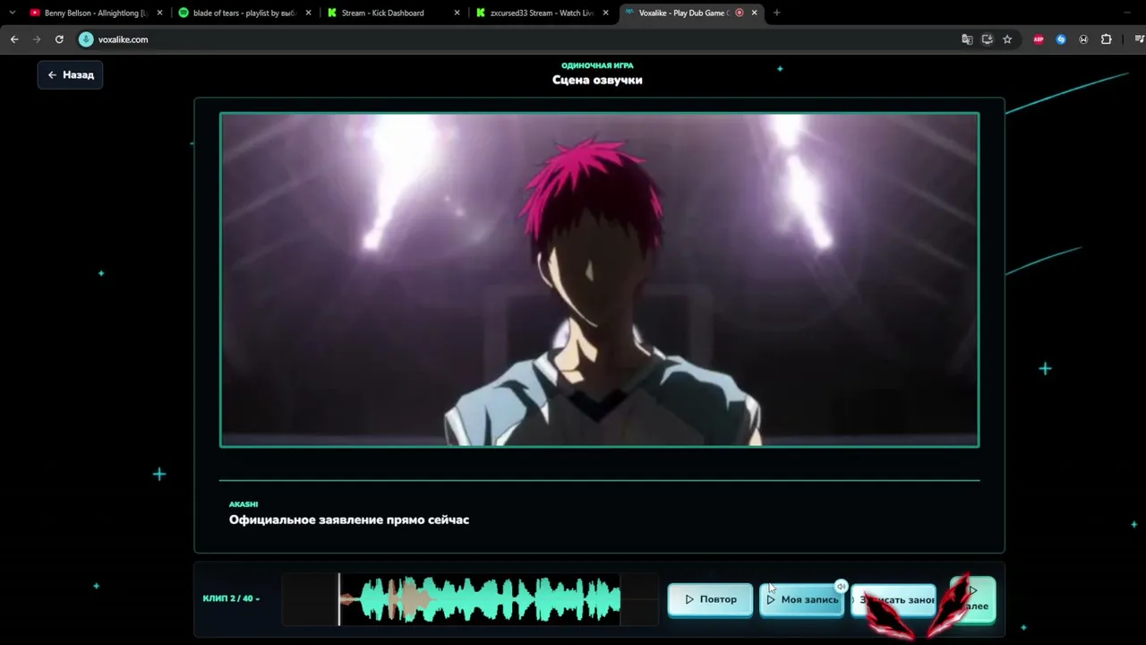Screen dimensions: 1146x645
Task: Click the white playhead line on the waveform
Action: [339, 599]
